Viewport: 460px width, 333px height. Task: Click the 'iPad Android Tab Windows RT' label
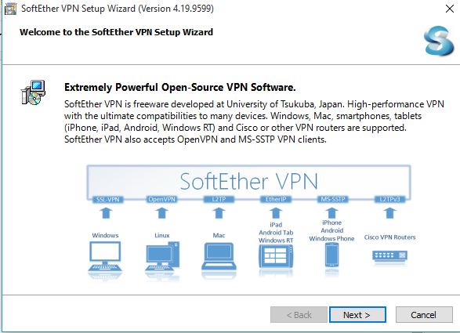tap(276, 233)
